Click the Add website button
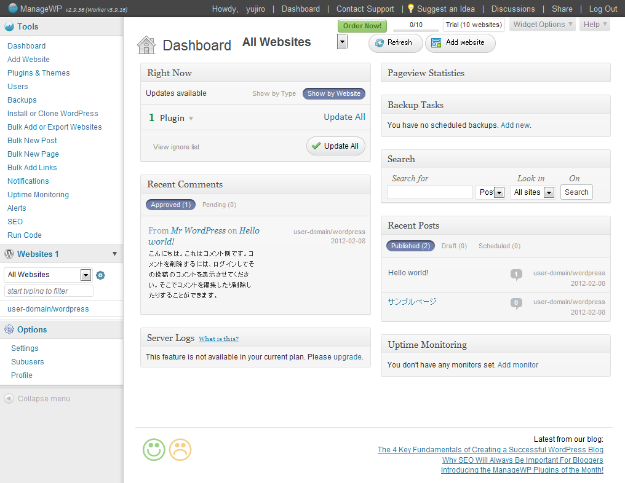The width and height of the screenshot is (625, 483). (460, 43)
